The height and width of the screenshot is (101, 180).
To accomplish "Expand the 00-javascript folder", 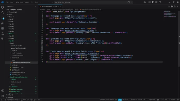I will tap(22, 12).
